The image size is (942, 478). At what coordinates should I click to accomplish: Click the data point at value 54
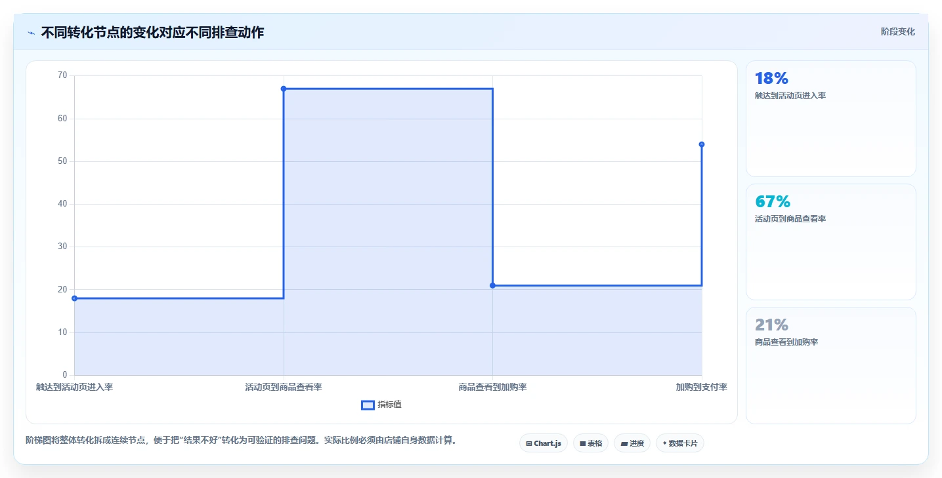coord(702,144)
